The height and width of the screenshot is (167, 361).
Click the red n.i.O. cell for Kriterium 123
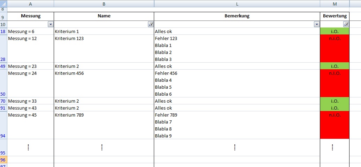pos(334,49)
